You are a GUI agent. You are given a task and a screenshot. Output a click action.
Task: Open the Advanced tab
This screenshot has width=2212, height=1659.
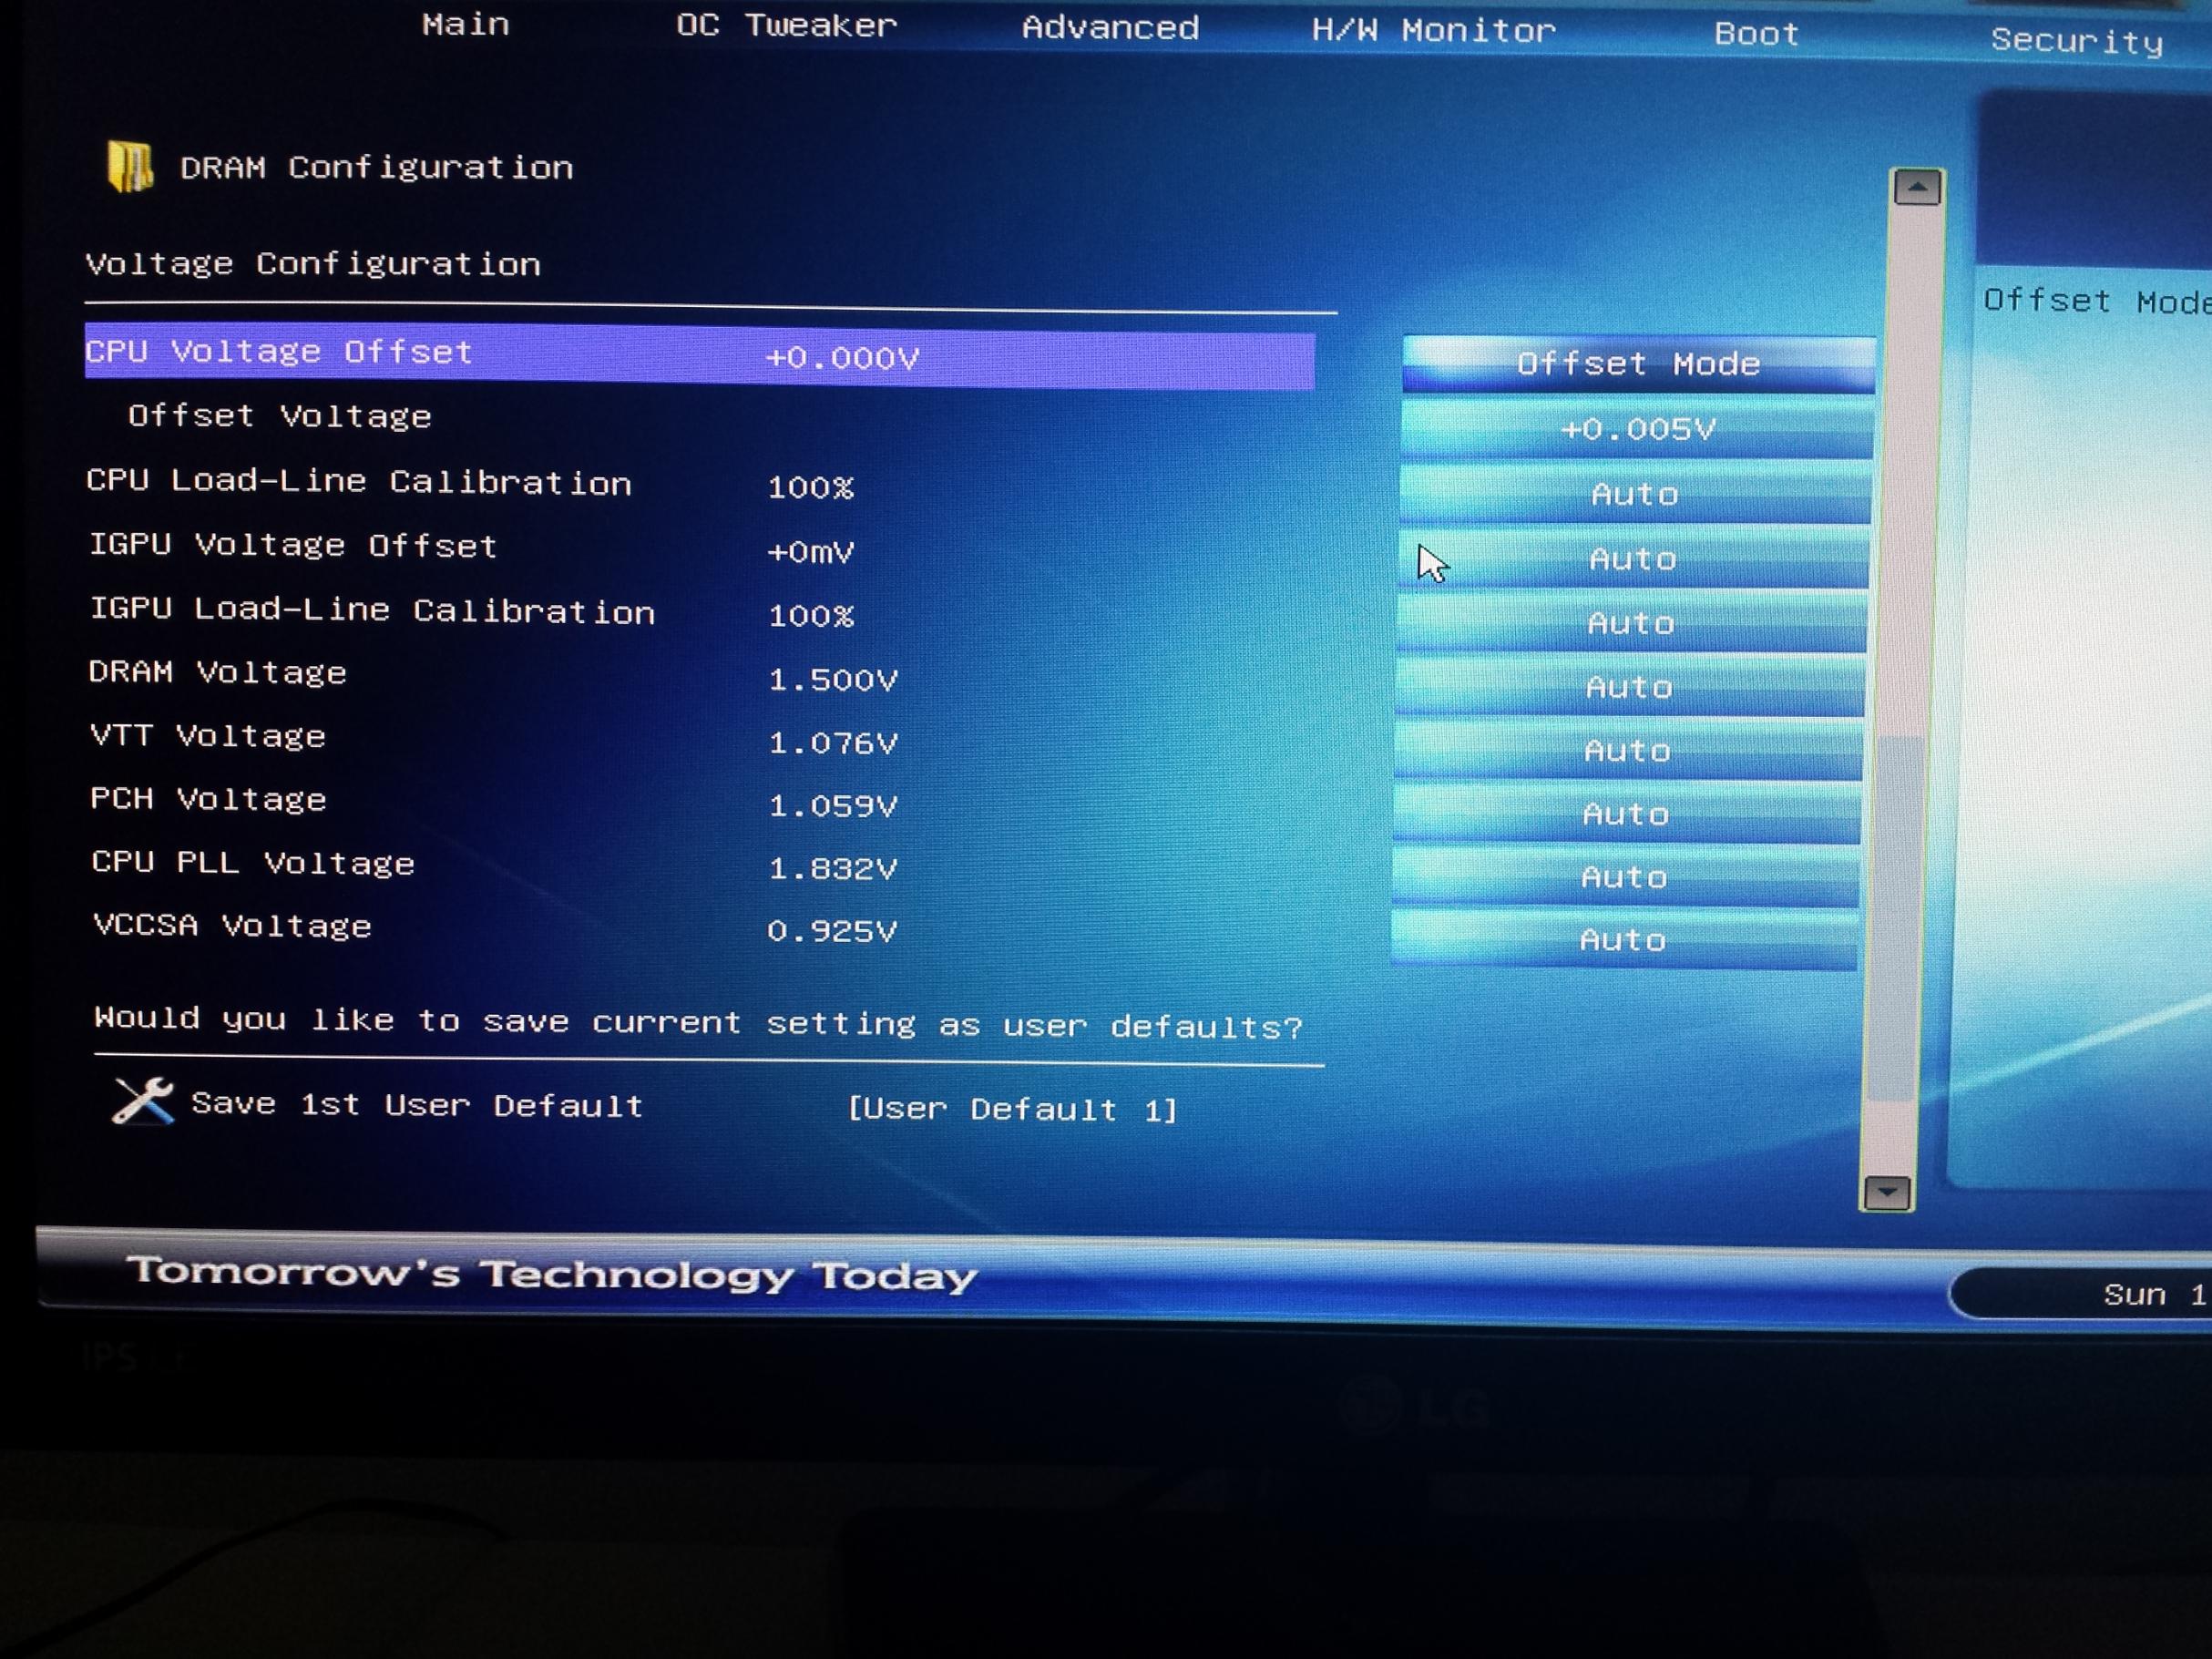pyautogui.click(x=1110, y=28)
